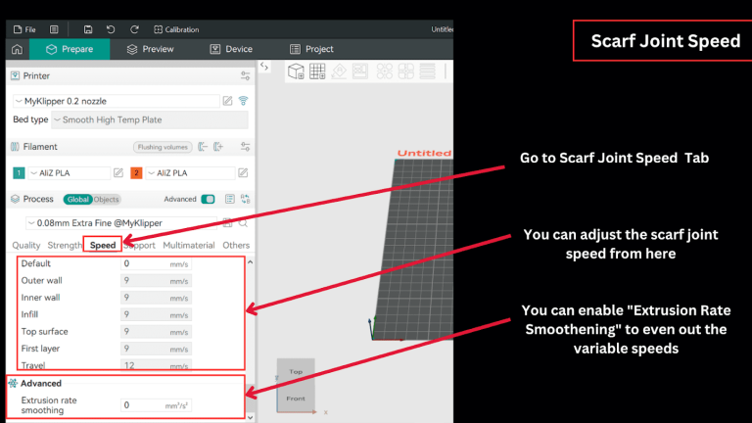This screenshot has width=752, height=423.
Task: Save the process preset icon
Action: click(227, 223)
